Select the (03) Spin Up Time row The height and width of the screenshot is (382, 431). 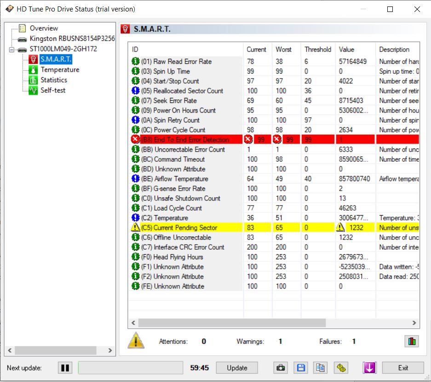[275, 71]
